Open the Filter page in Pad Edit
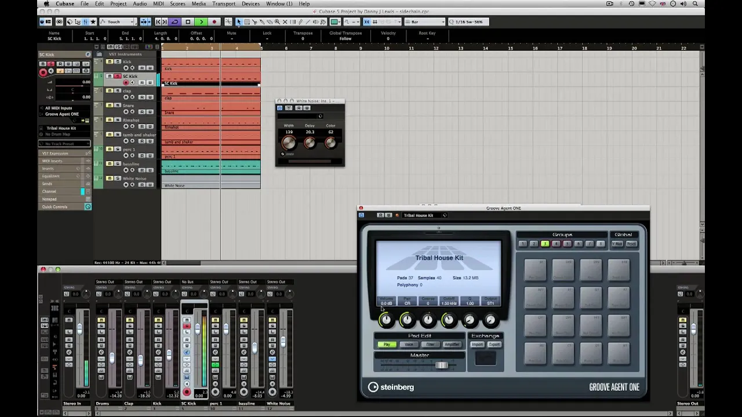Viewport: 742px width, 417px height. (x=430, y=345)
